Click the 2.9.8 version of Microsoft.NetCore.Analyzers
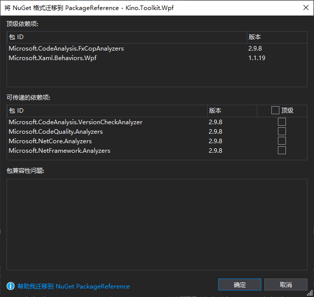 point(216,141)
